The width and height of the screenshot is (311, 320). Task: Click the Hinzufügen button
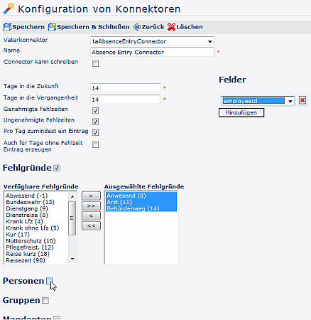point(241,112)
